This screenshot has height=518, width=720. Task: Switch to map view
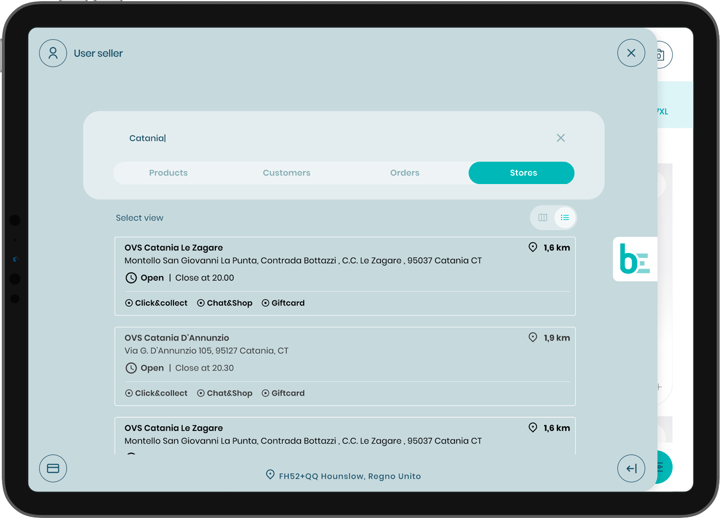(542, 218)
